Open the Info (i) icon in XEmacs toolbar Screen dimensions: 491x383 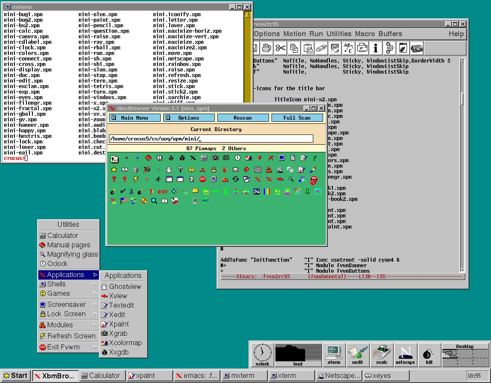pyautogui.click(x=375, y=48)
